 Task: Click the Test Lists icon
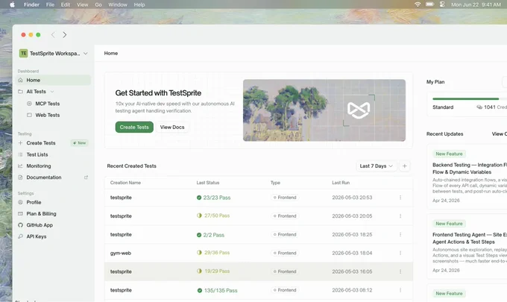pos(20,154)
